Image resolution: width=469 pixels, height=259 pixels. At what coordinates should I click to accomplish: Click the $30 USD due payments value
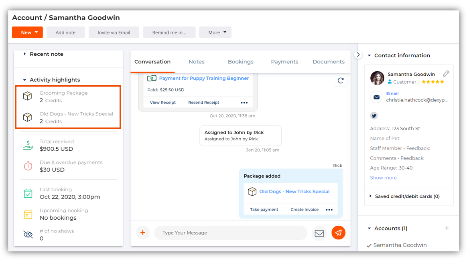click(52, 170)
